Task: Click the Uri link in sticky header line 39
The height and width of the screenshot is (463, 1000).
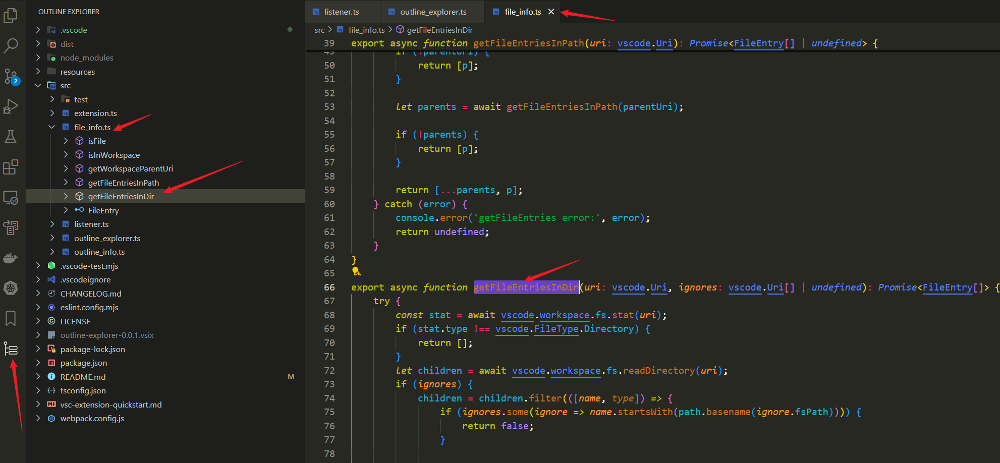Action: (664, 43)
